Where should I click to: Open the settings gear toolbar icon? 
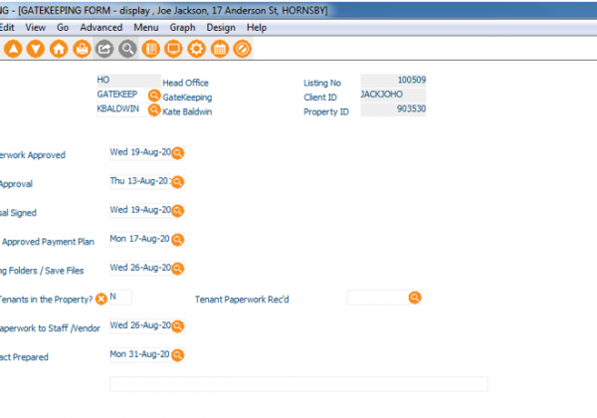pos(196,49)
